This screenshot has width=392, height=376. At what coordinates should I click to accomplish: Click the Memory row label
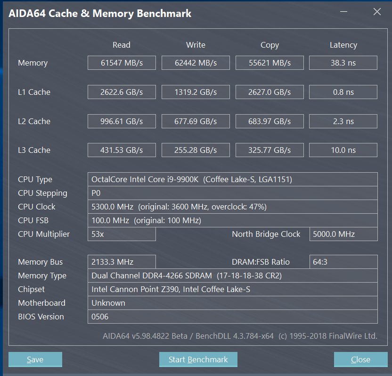click(33, 63)
